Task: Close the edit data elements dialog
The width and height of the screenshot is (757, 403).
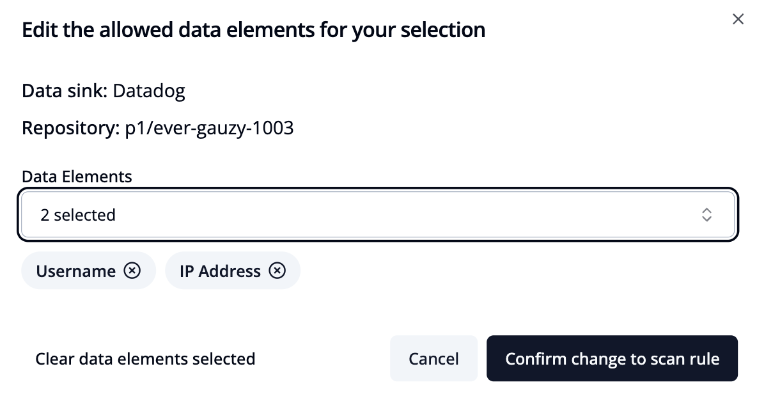Action: pos(738,19)
